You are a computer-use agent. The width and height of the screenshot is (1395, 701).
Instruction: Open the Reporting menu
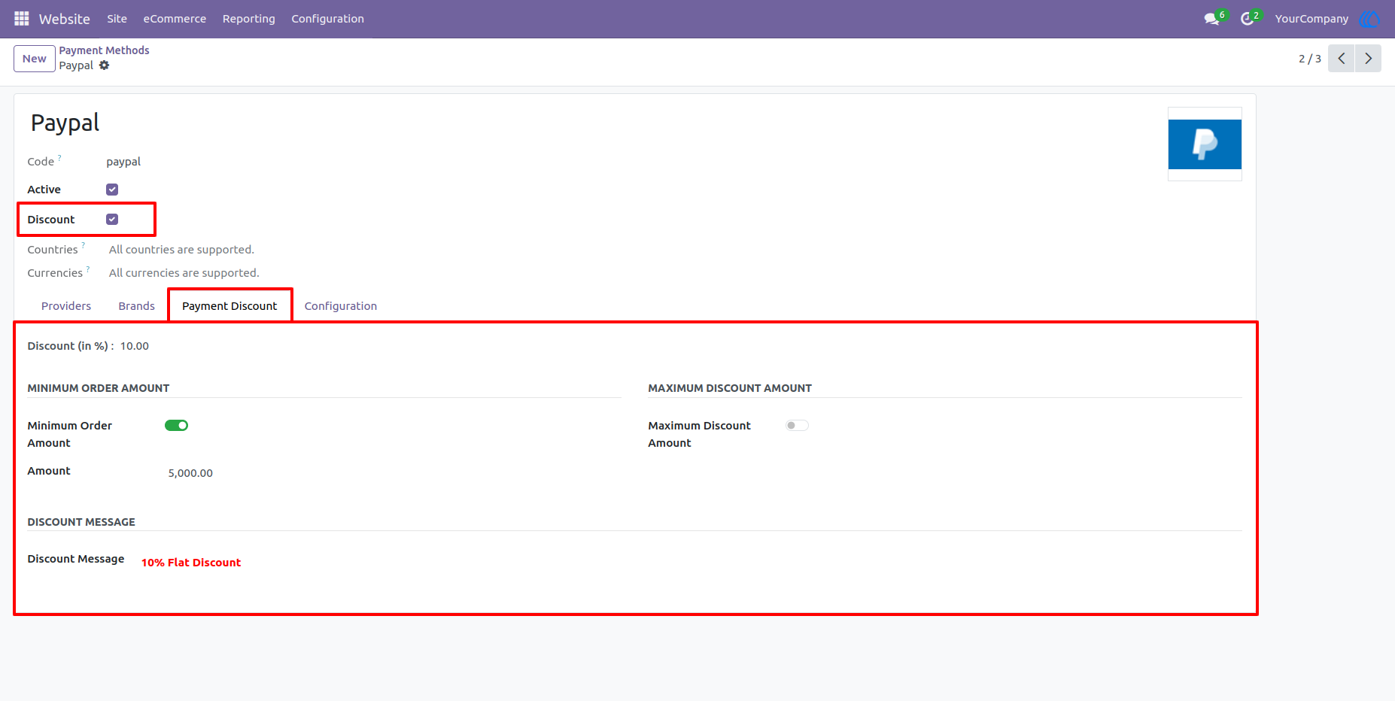tap(249, 19)
